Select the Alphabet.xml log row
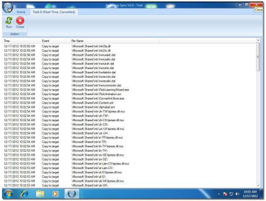This screenshot has width=266, height=201. 130,107
